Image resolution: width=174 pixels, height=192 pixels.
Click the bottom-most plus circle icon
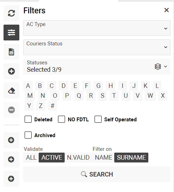pyautogui.click(x=11, y=179)
